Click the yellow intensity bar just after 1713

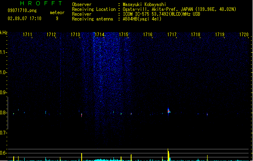pyautogui.click(x=82, y=157)
